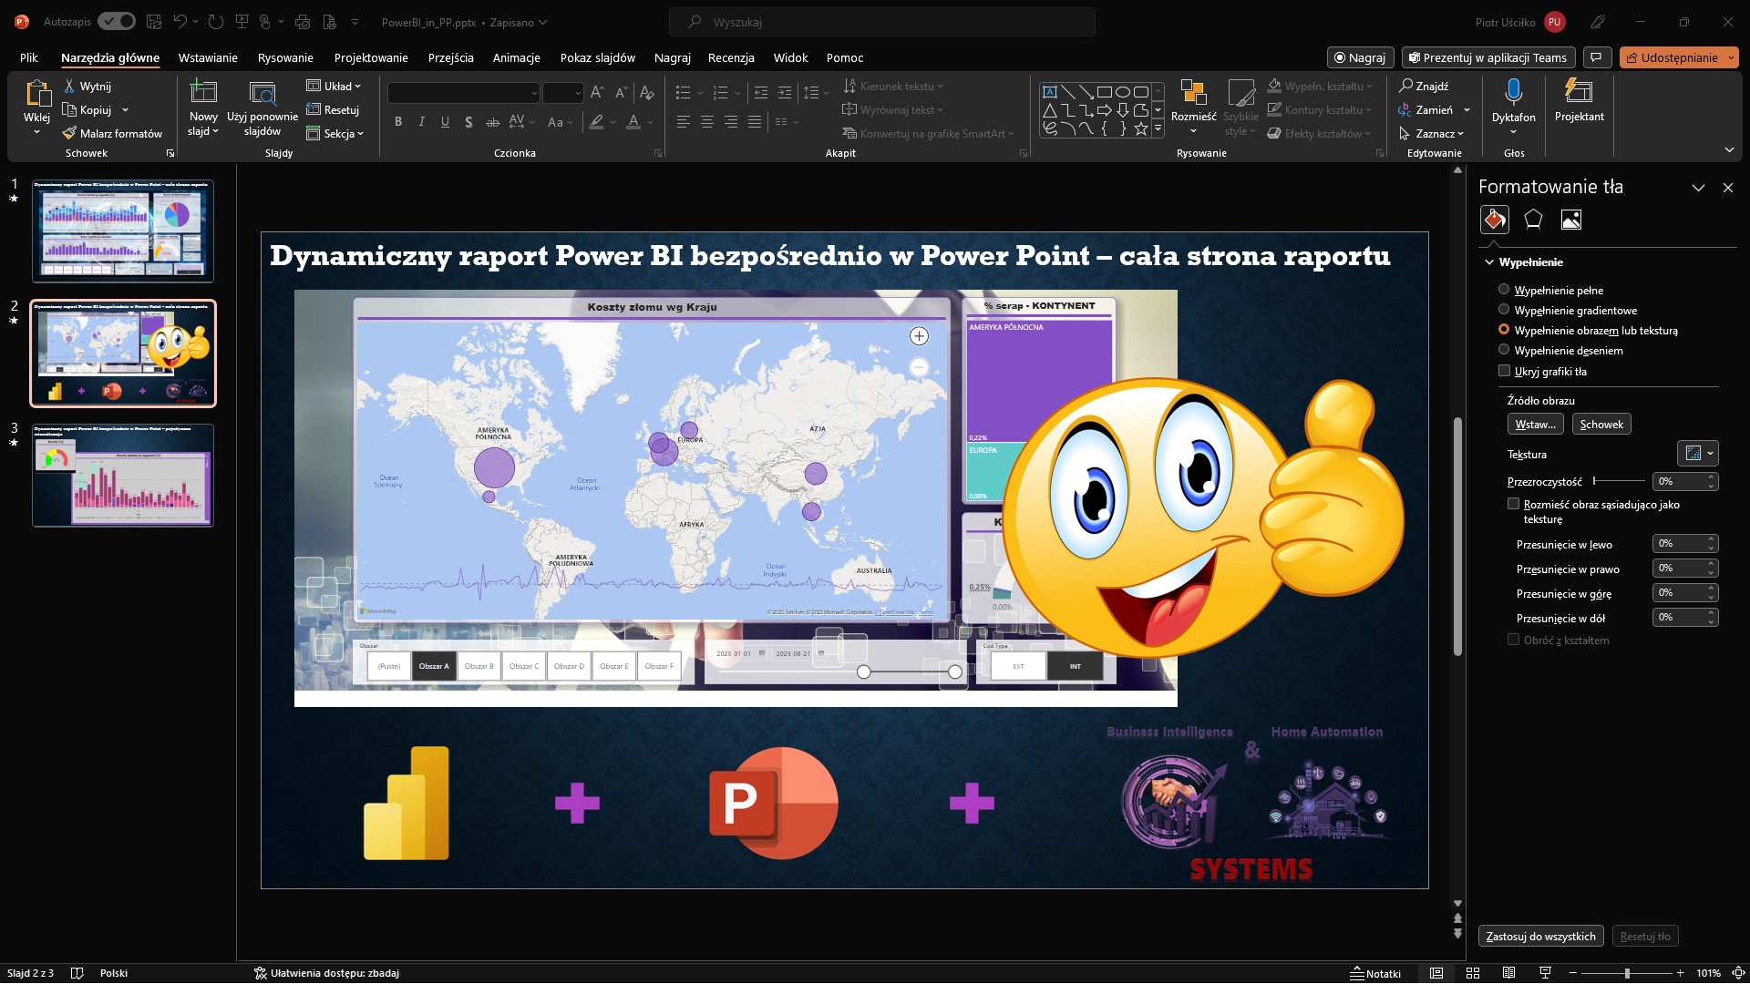Select the Wypełnienie pełne radio option
This screenshot has width=1750, height=984.
(1504, 290)
